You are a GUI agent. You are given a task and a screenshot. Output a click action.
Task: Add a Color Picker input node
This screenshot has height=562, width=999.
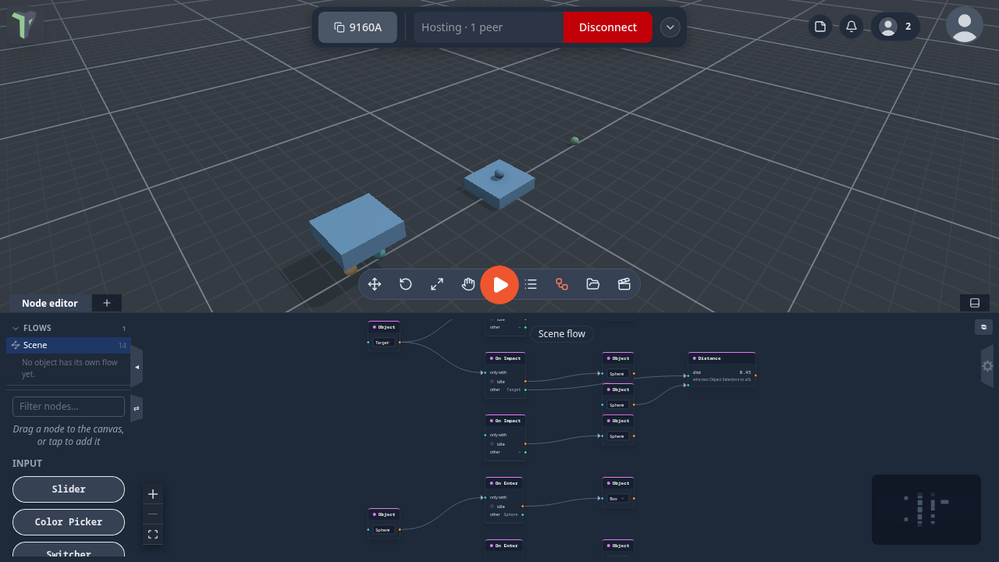(x=69, y=522)
